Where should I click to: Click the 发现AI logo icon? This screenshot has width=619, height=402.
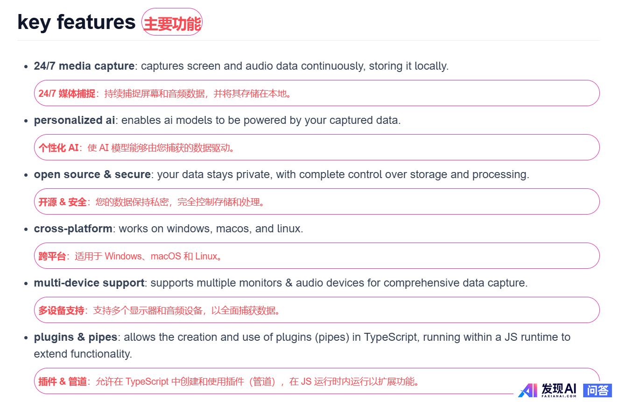(x=528, y=390)
